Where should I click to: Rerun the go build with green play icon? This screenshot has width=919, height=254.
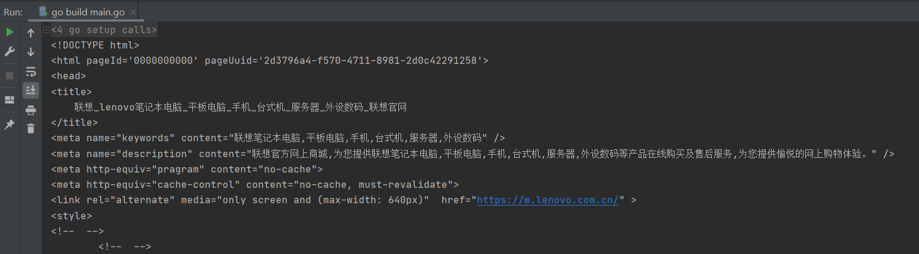pos(9,32)
